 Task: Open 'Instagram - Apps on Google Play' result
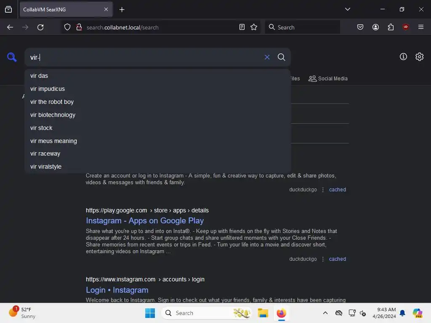[x=145, y=220]
